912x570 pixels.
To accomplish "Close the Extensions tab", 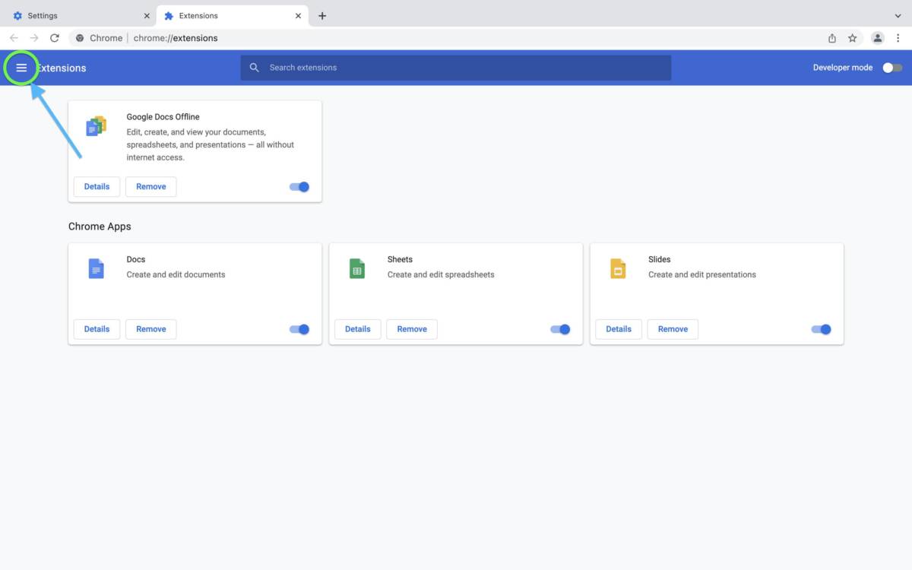I will (299, 15).
